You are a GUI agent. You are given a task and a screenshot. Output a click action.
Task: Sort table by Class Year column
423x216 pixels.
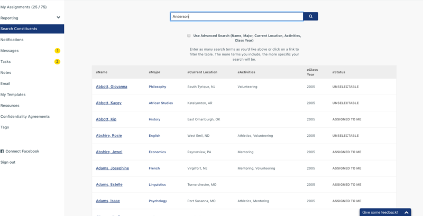[312, 72]
